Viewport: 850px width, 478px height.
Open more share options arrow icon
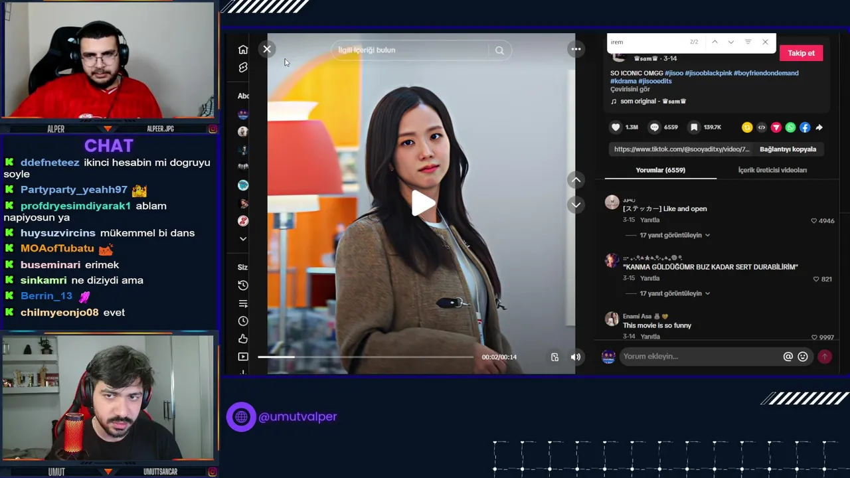819,127
